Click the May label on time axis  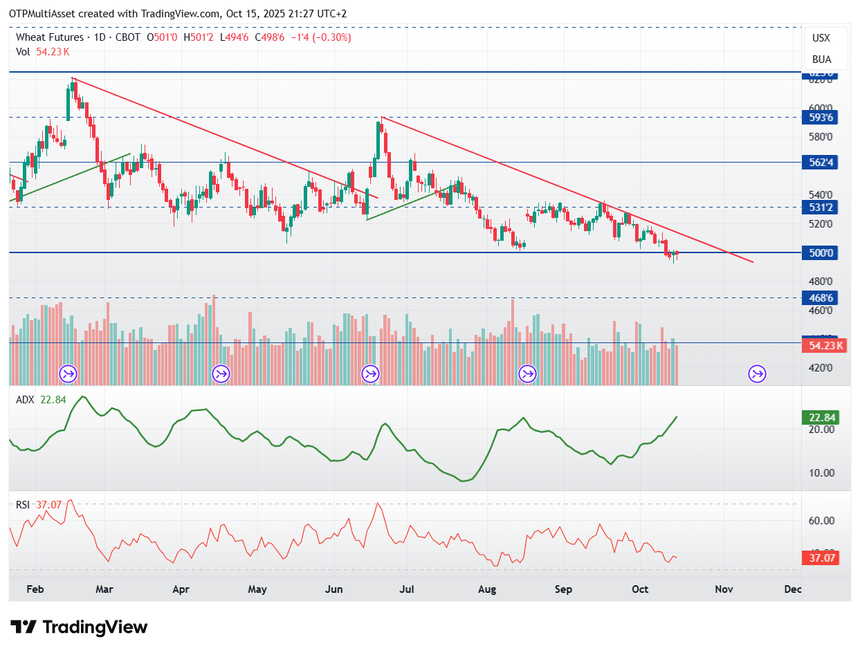click(x=257, y=589)
